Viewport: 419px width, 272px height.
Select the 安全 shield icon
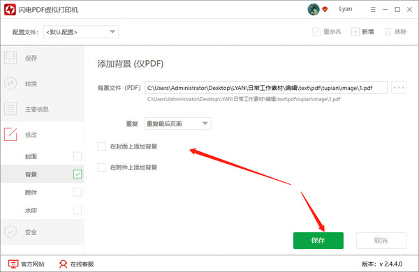pyautogui.click(x=10, y=232)
